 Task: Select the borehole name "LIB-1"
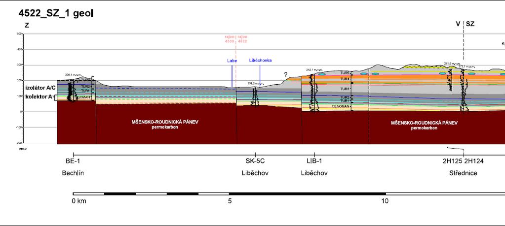[314, 161]
